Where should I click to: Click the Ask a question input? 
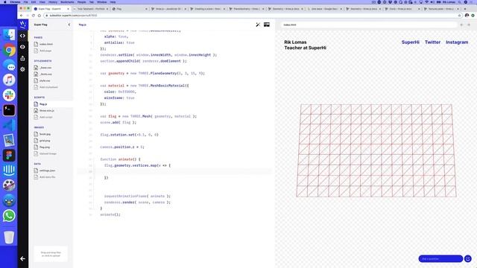pyautogui.click(x=440, y=258)
